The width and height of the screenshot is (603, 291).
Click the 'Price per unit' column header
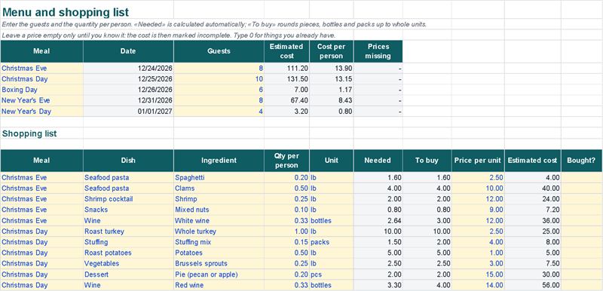[x=478, y=161]
